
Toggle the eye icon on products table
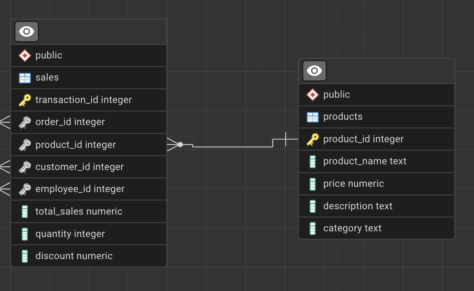[x=314, y=71]
